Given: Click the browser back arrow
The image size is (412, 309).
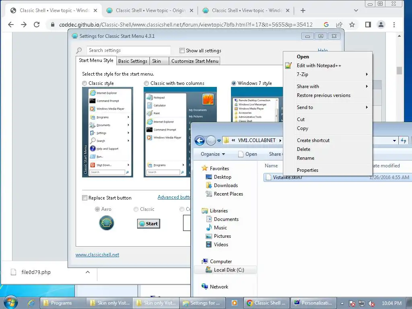Looking at the screenshot, I should tap(11, 25).
